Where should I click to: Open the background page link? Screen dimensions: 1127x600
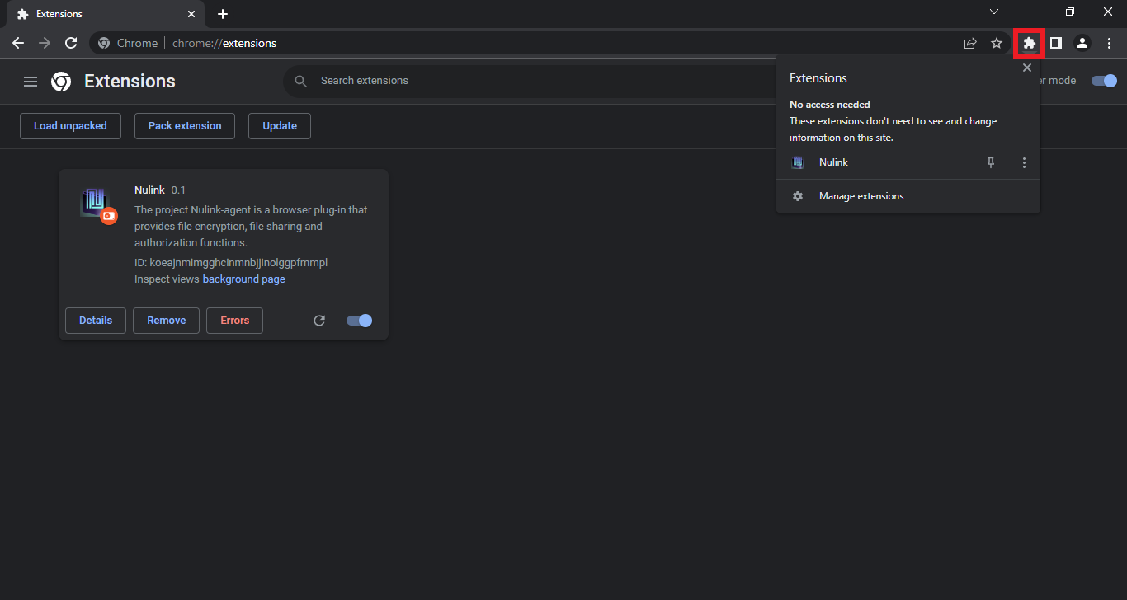[243, 279]
